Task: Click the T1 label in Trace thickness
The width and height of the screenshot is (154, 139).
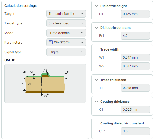Action: [x=101, y=88]
